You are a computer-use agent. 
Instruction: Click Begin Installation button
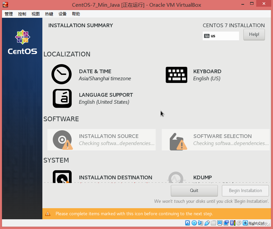245,191
